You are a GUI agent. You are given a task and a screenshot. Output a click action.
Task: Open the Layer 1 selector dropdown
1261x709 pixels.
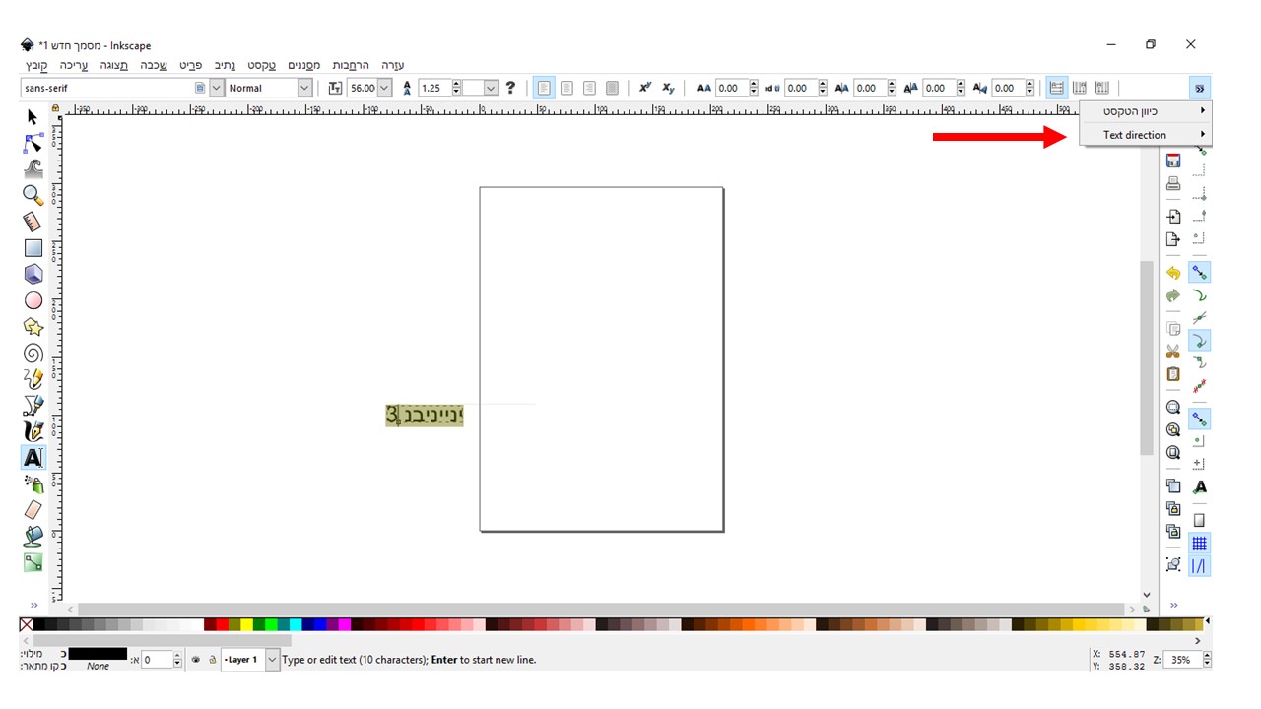pos(273,660)
